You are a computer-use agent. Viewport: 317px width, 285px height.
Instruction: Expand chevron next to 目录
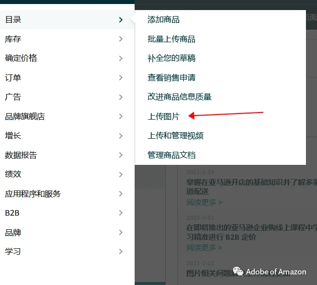tap(121, 20)
